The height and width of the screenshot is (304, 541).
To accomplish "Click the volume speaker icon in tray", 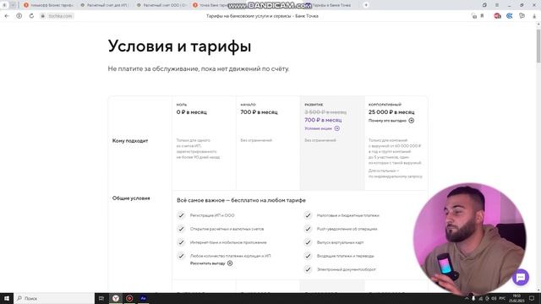I will click(494, 298).
